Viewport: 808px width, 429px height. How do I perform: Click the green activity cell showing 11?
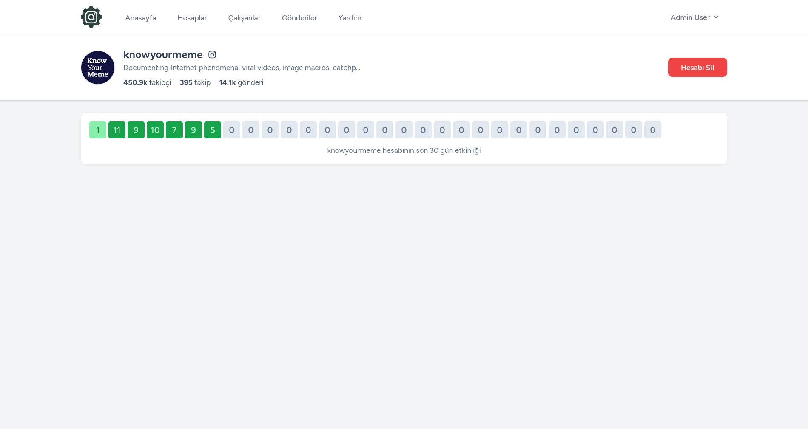pos(117,130)
